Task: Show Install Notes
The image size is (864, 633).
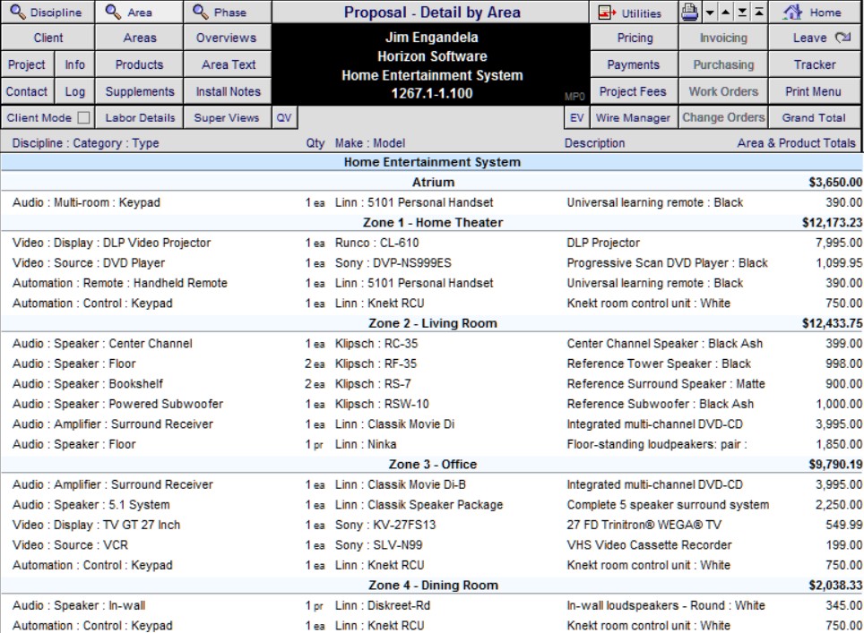Action: point(228,91)
